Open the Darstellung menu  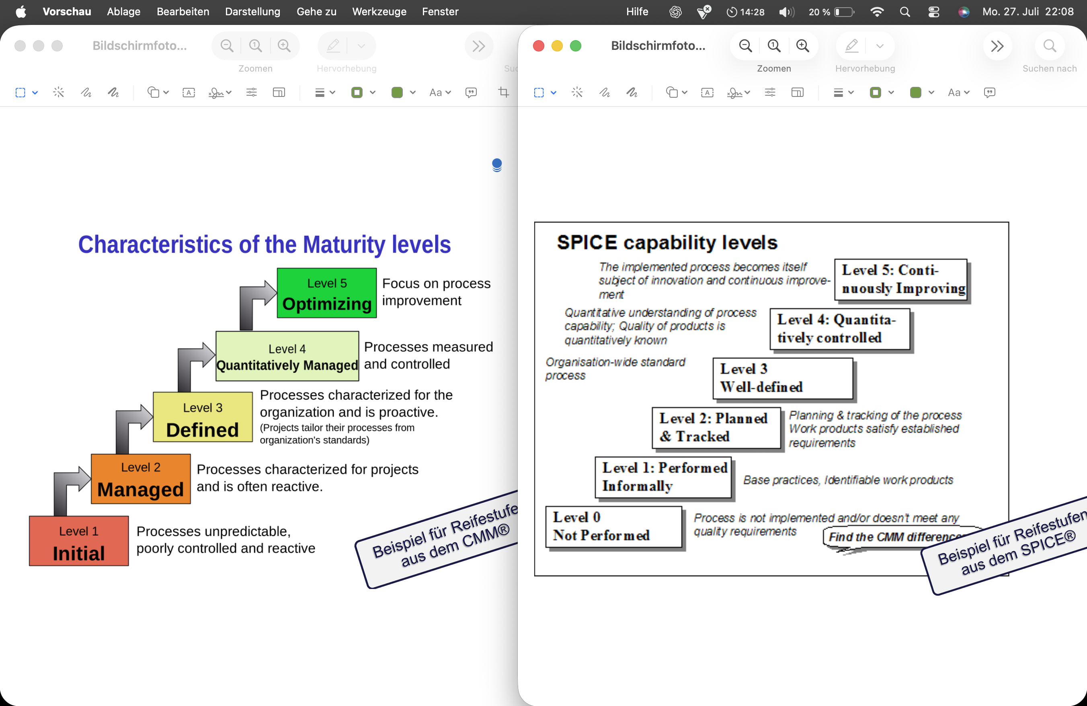[252, 12]
